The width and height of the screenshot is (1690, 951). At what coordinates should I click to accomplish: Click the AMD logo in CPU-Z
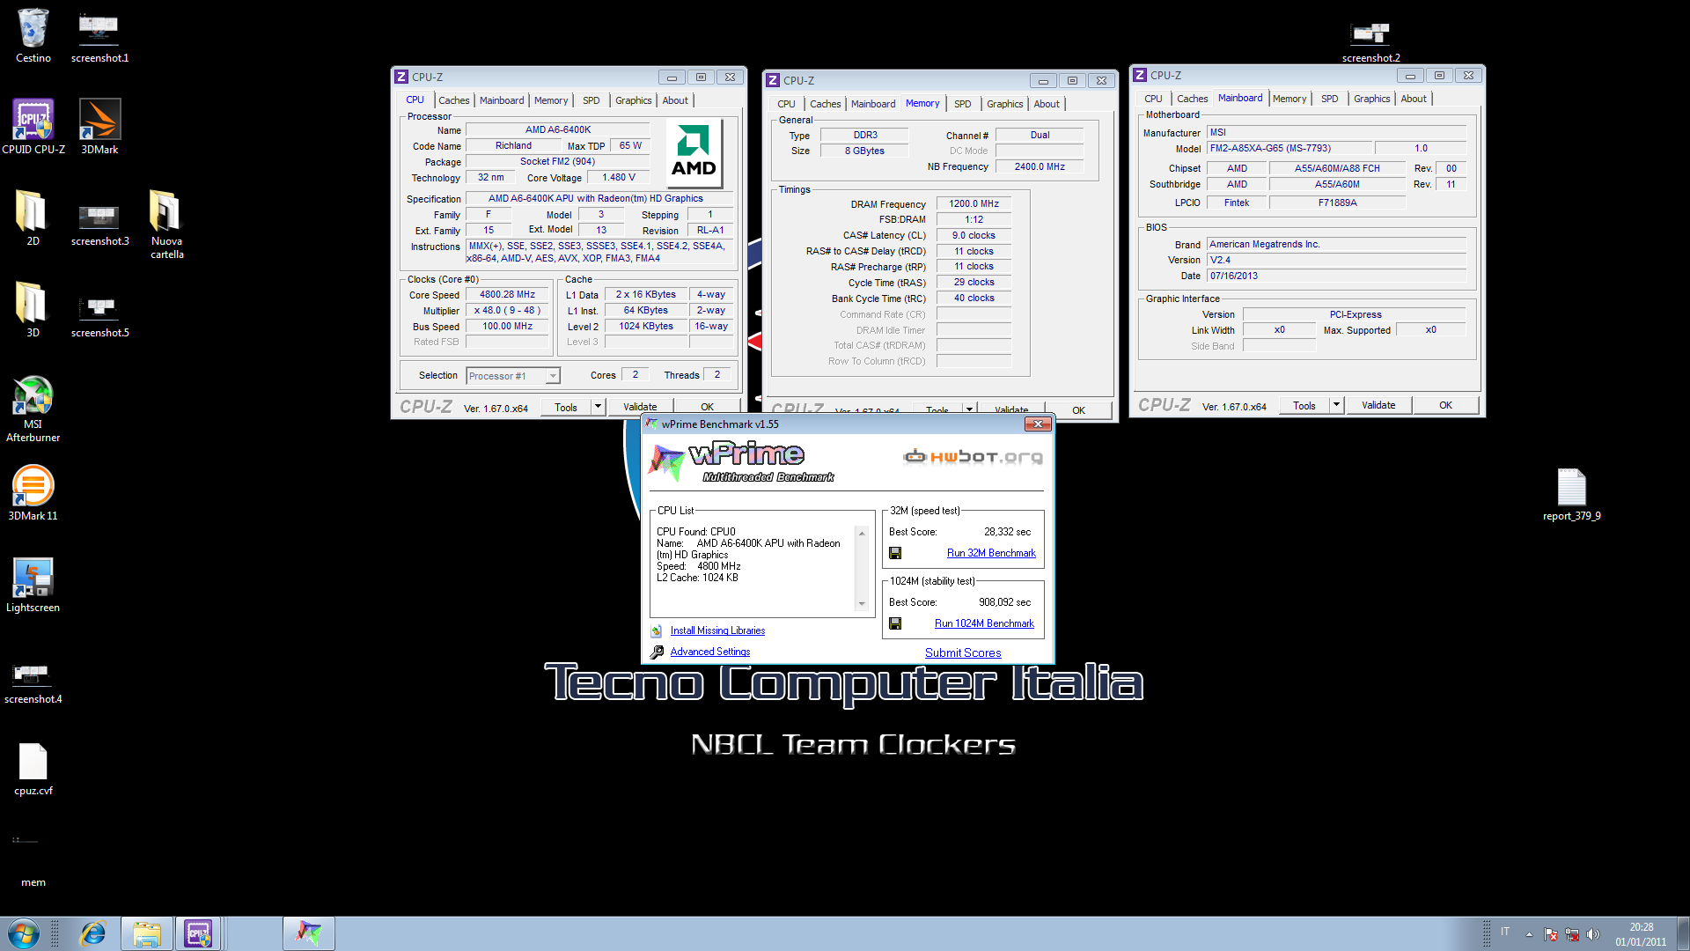coord(694,153)
